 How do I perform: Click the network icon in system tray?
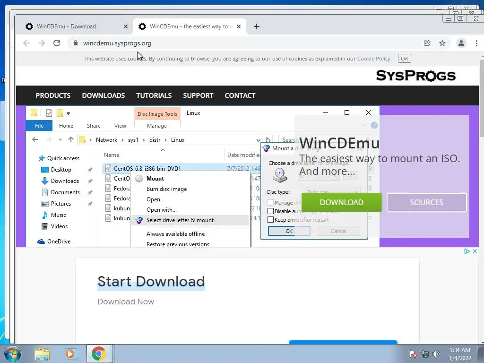[425, 354]
